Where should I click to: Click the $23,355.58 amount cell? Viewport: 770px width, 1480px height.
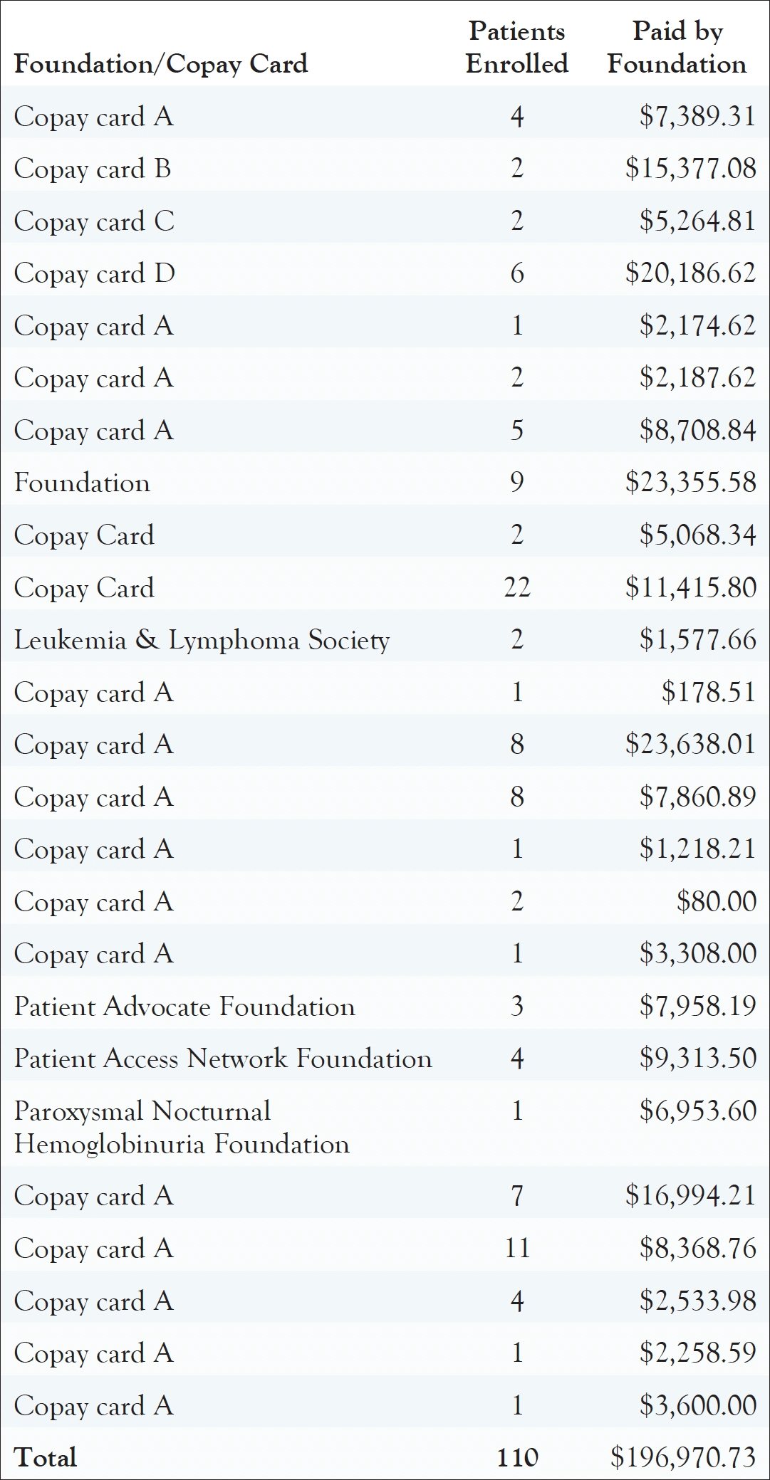pos(690,483)
